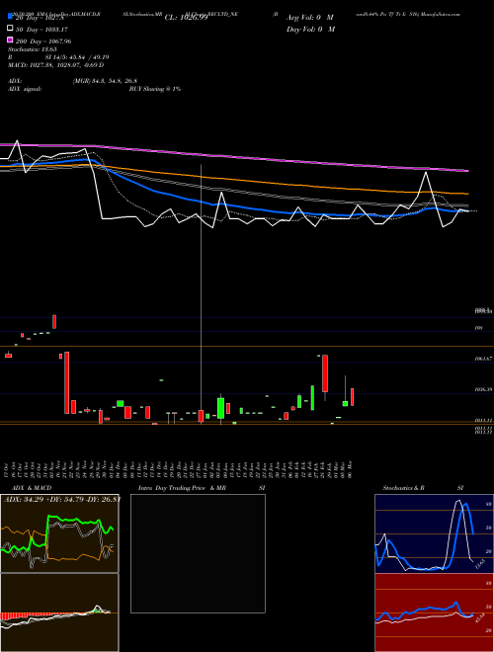The height and width of the screenshot is (652, 494).
Task: Click the white 50 Day legend swatch
Action: point(10,29)
